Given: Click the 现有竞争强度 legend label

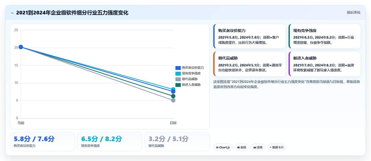Looking at the screenshot, I should [x=191, y=73].
